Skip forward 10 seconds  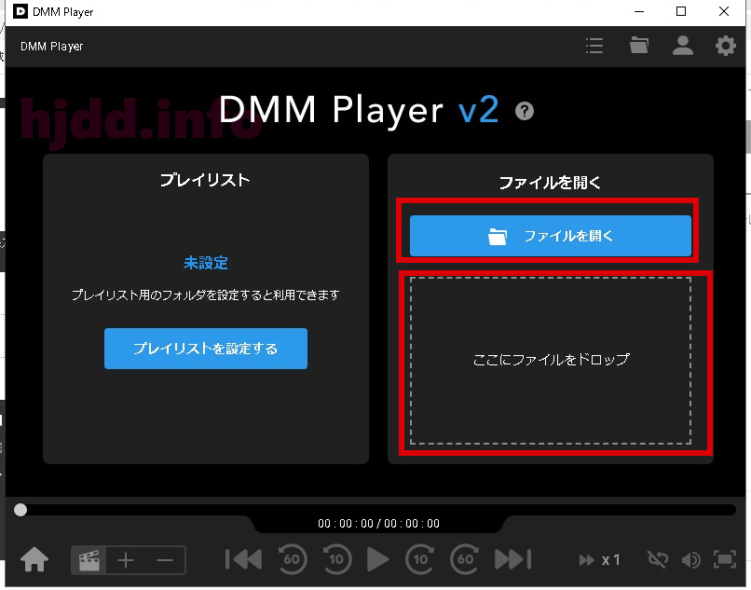coord(420,559)
